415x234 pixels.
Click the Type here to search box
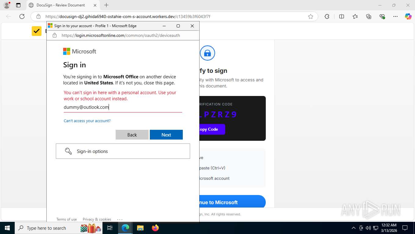point(58,228)
